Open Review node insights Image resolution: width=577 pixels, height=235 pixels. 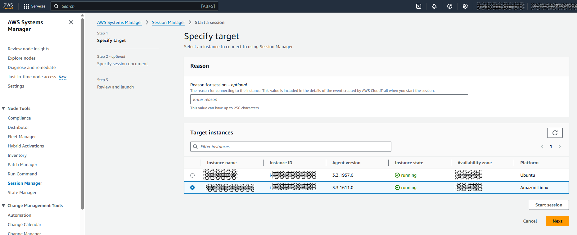tap(29, 49)
